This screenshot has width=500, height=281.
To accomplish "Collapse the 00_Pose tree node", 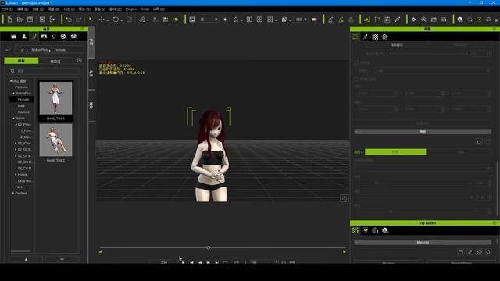I will (16, 125).
